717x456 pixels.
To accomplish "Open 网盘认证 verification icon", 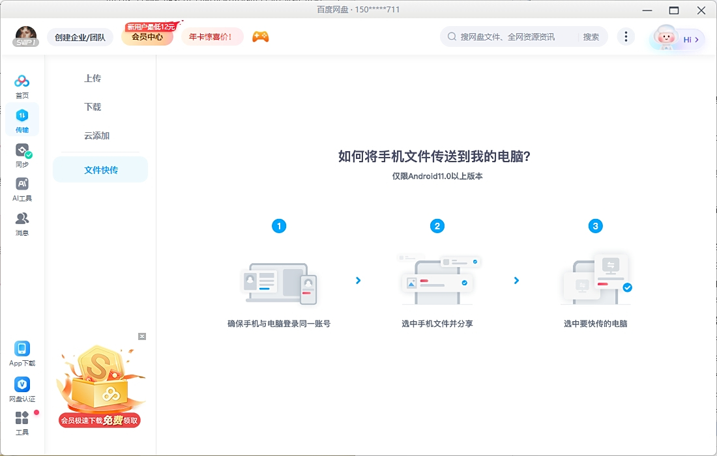I will point(22,384).
